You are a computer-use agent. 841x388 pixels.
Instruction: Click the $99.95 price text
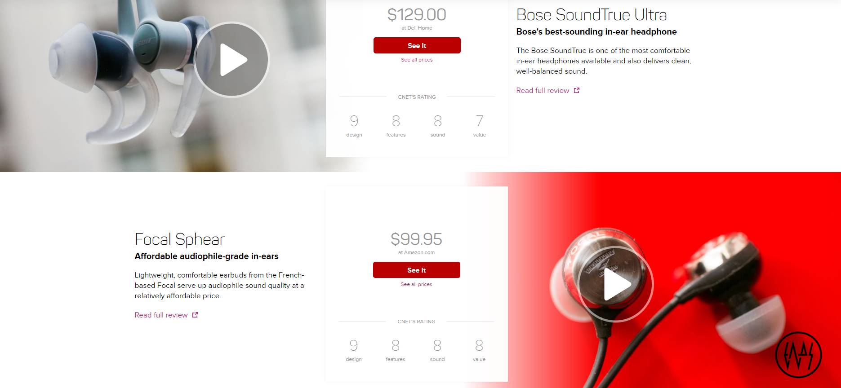417,239
